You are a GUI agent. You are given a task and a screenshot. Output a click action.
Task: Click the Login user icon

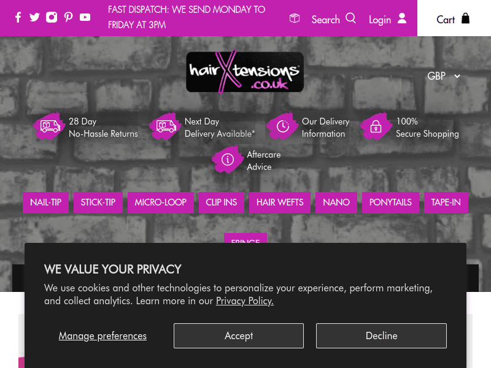[x=402, y=18]
